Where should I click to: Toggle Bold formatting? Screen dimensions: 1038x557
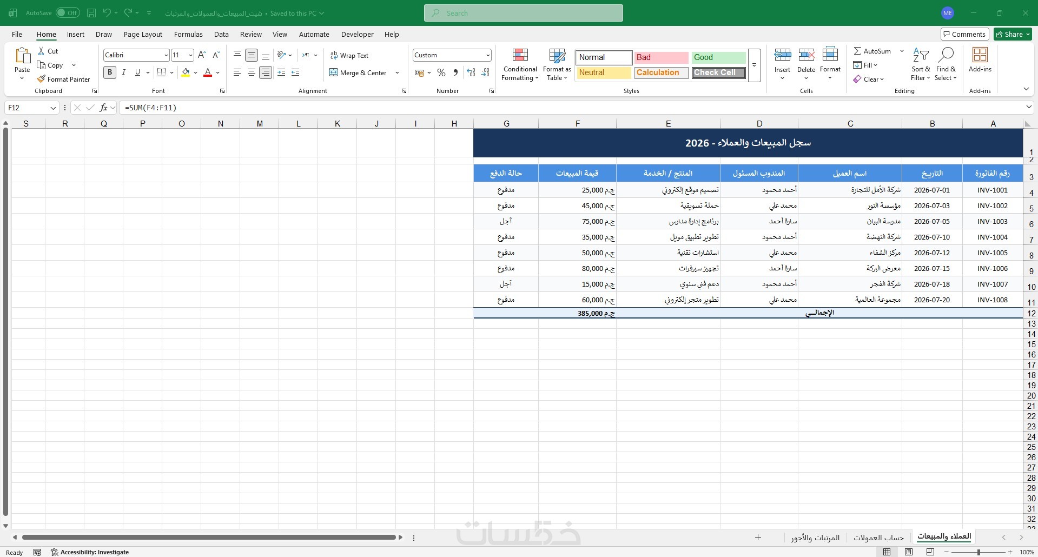110,72
